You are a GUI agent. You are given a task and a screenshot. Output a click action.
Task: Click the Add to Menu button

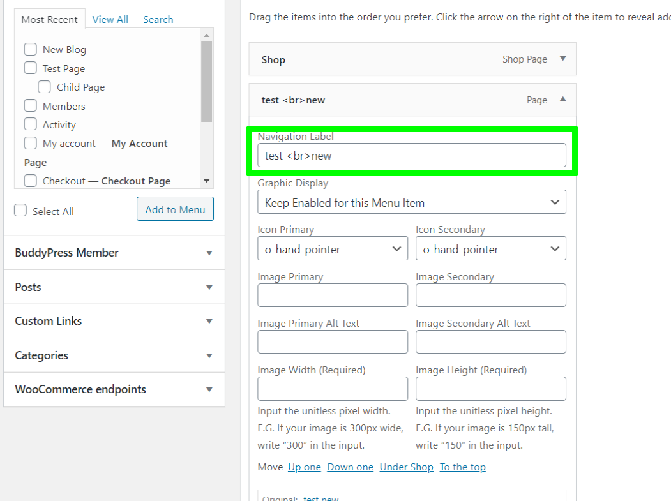[175, 209]
